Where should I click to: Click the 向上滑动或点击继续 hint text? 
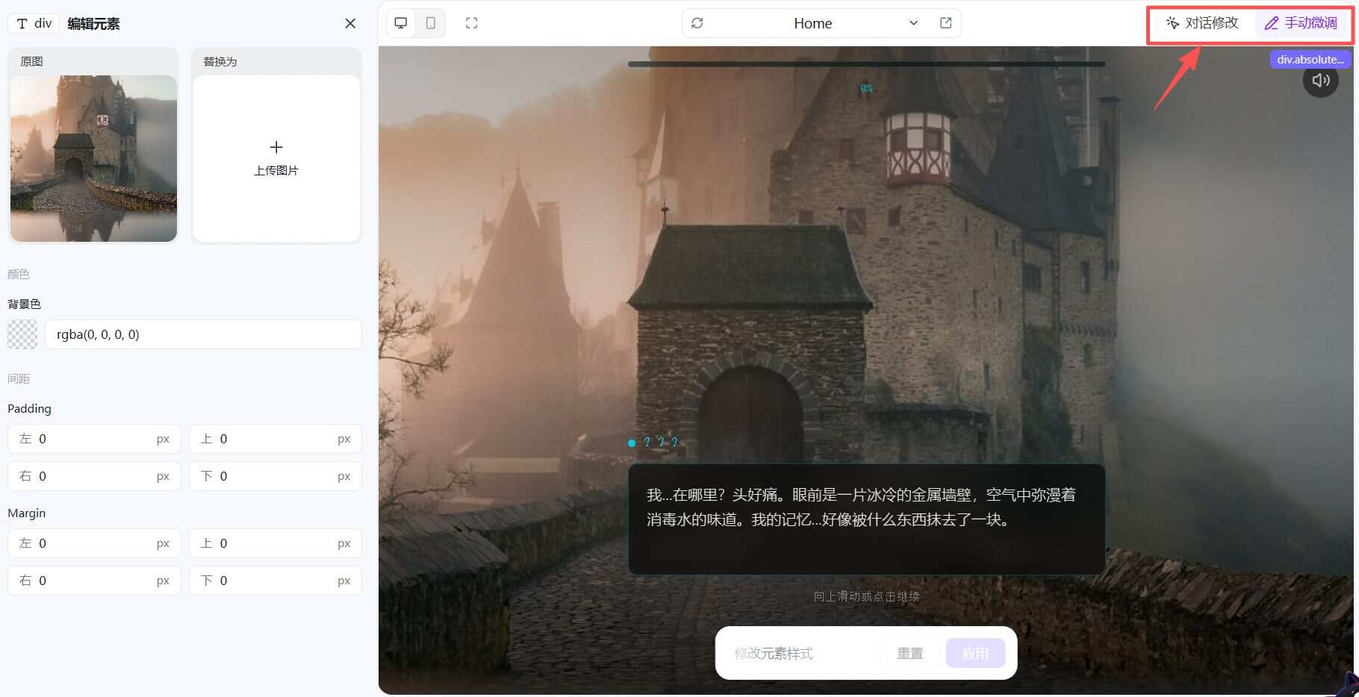click(x=866, y=596)
